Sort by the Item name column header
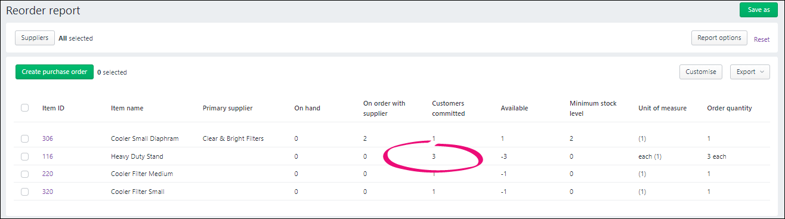The image size is (785, 219). (x=127, y=108)
